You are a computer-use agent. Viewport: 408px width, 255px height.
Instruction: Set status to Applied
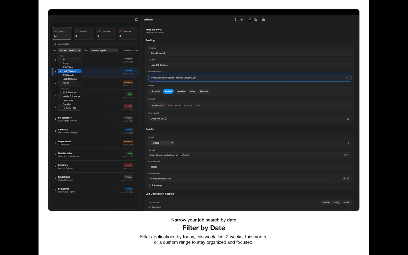[168, 91]
